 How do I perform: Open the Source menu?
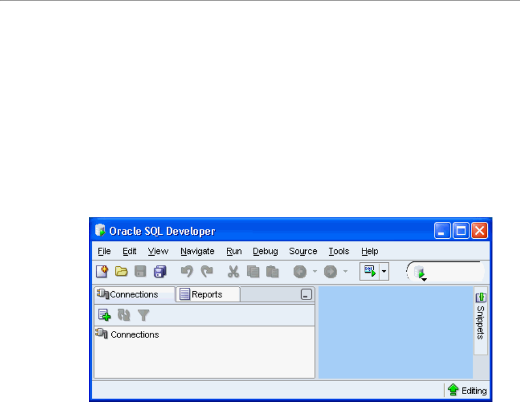(x=303, y=251)
